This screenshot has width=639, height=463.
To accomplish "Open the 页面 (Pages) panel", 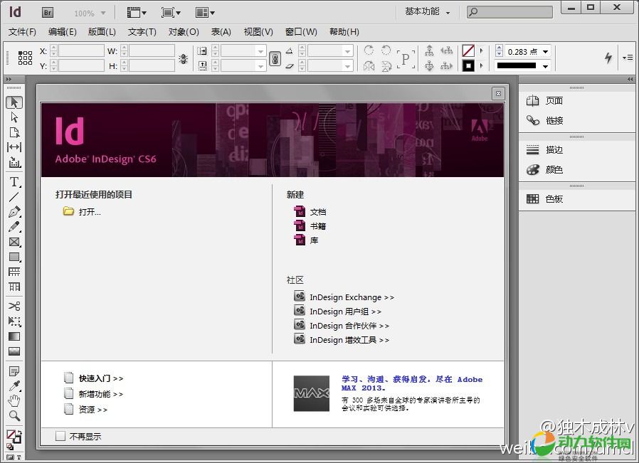I will [x=554, y=101].
